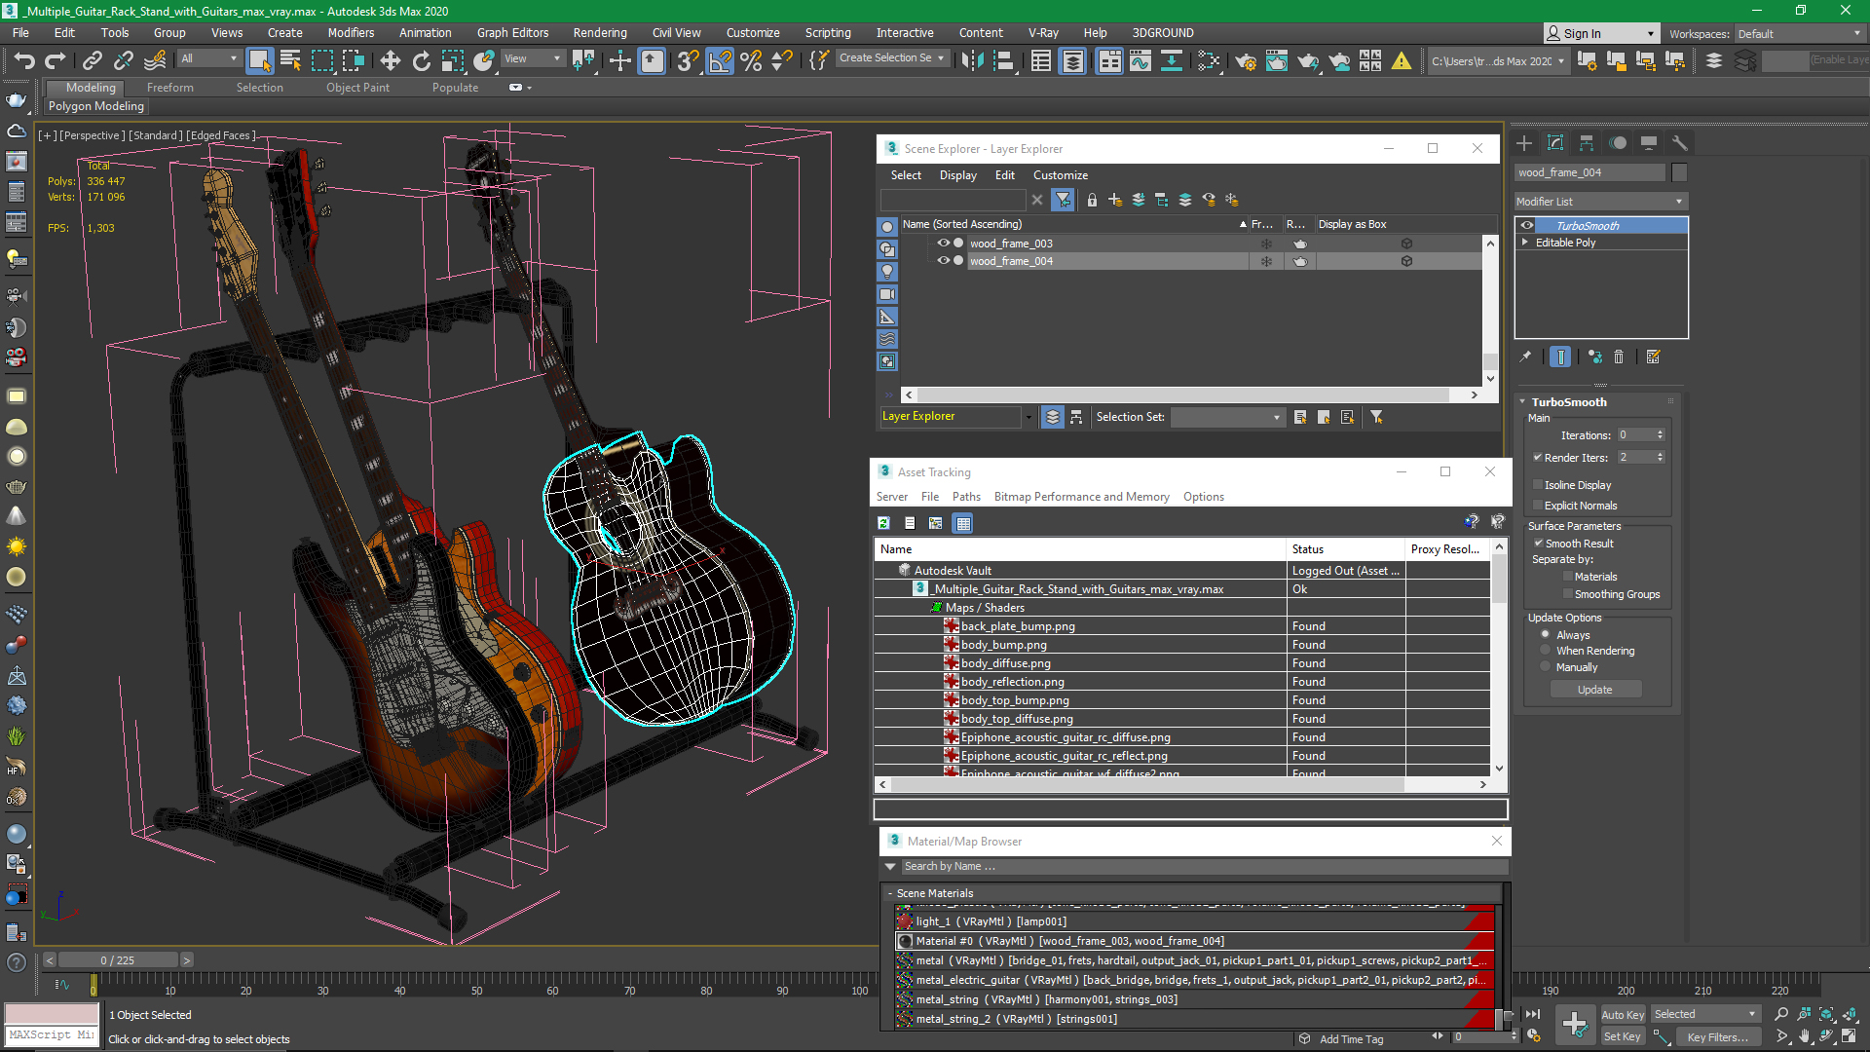This screenshot has height=1052, width=1870.
Task: Click the time slider 0 / 225
Action: [x=118, y=960]
